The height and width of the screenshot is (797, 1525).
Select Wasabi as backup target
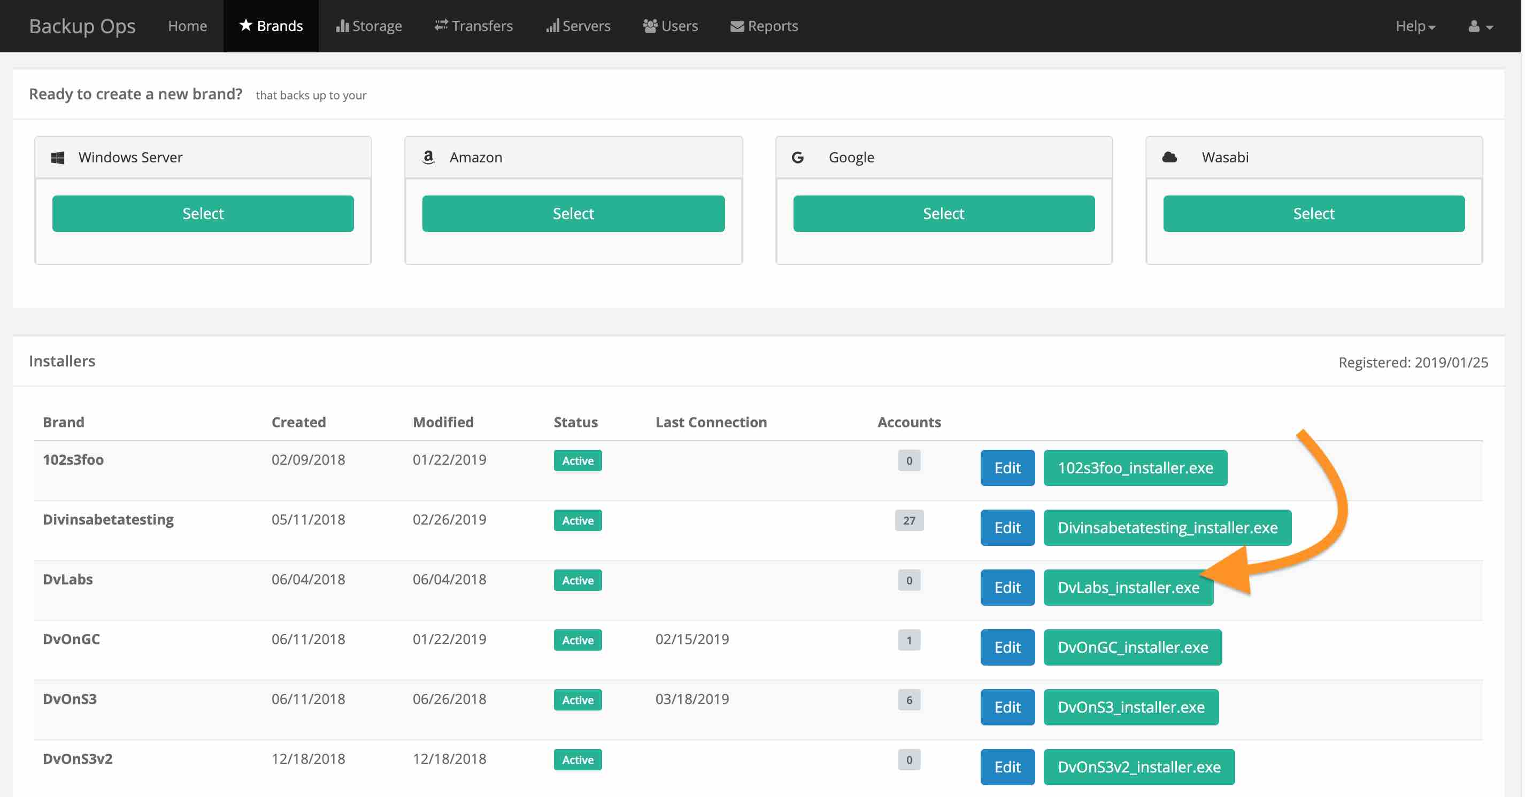[1314, 214]
